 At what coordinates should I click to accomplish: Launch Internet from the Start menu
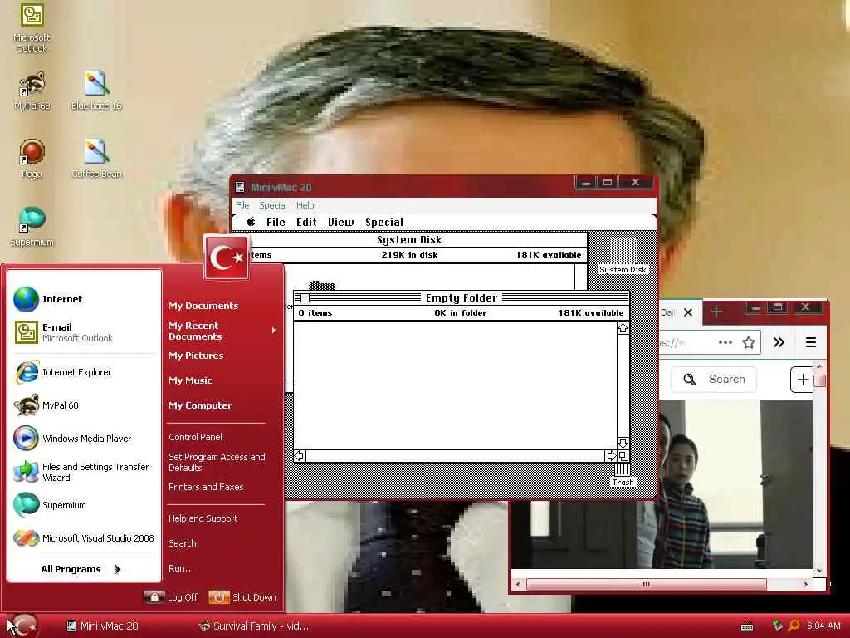pyautogui.click(x=85, y=299)
